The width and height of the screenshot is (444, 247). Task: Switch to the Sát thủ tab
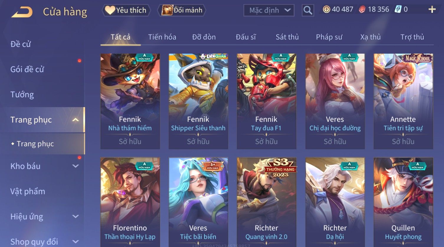click(x=287, y=37)
